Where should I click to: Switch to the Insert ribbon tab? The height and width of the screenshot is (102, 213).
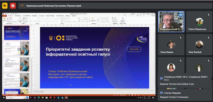pyautogui.click(x=18, y=16)
